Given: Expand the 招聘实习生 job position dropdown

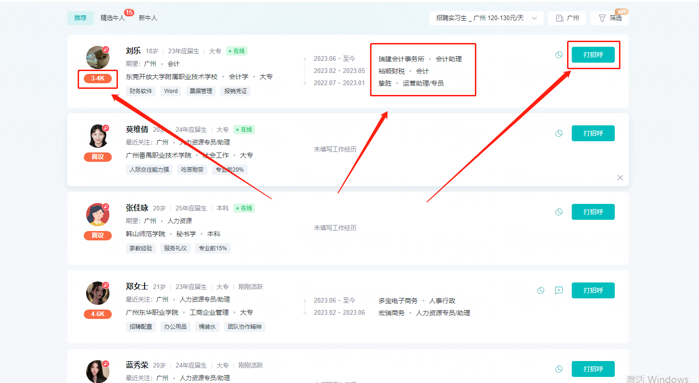Looking at the screenshot, I should pos(487,18).
